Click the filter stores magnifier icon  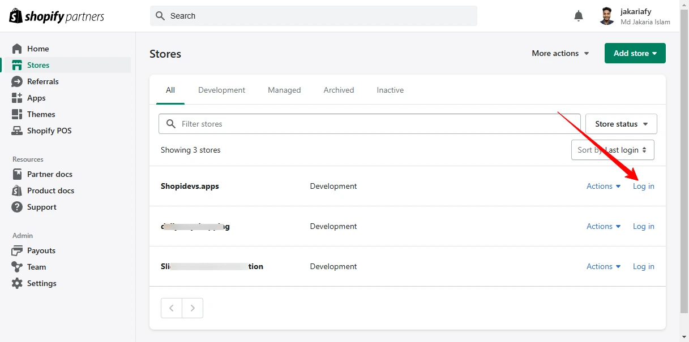tap(170, 124)
